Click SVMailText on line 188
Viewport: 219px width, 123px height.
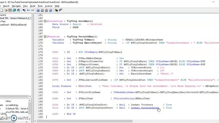coord(86,98)
